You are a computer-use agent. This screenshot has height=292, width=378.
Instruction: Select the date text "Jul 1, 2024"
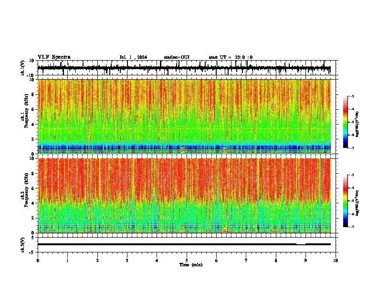click(133, 57)
